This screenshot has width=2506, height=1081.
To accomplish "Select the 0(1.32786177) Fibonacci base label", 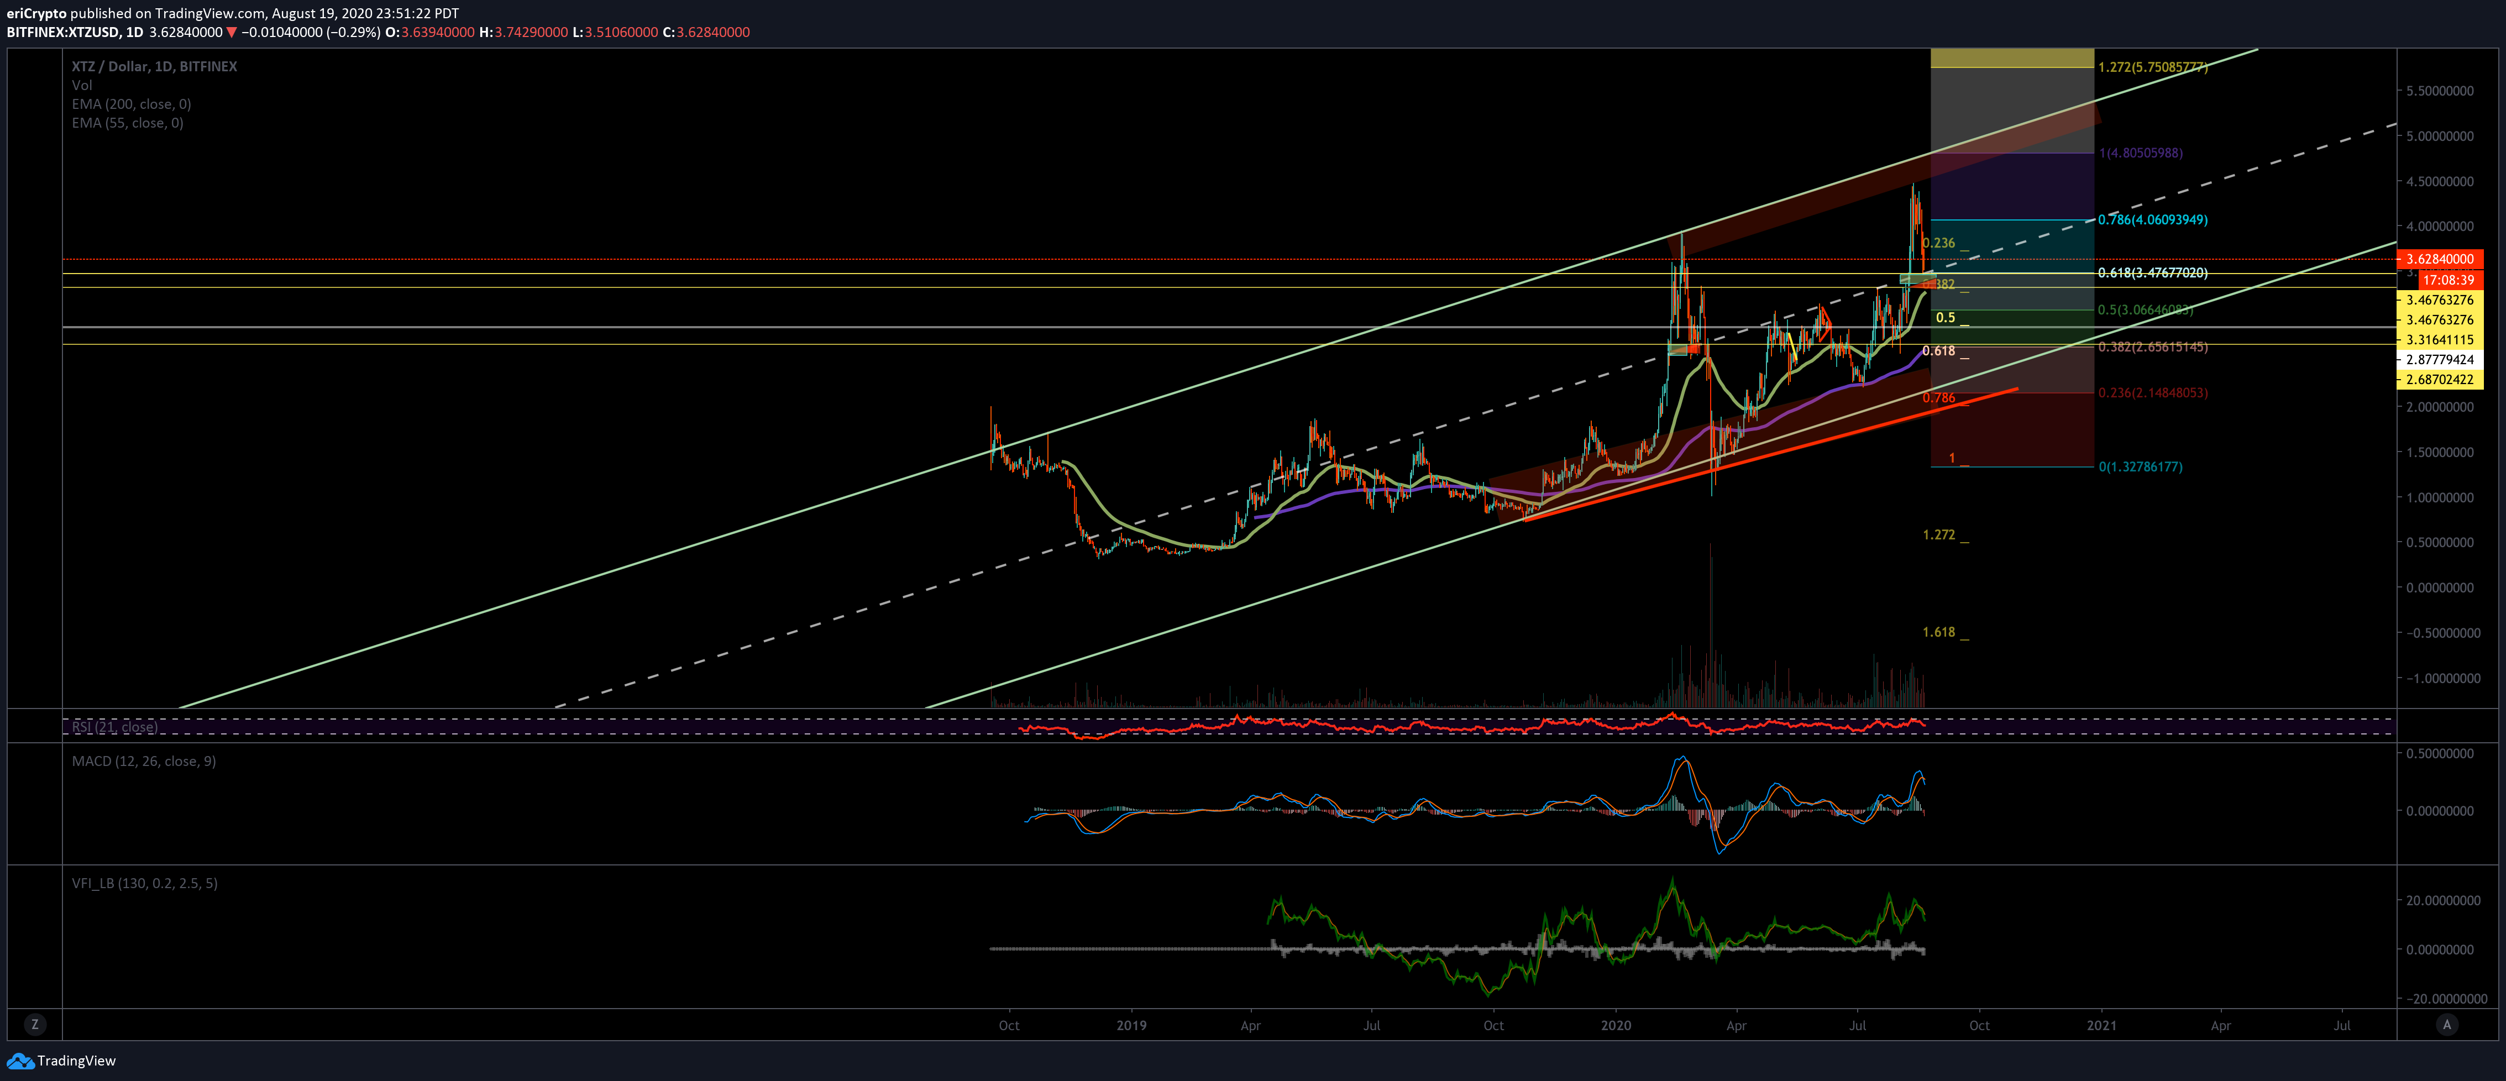I will tap(2140, 467).
